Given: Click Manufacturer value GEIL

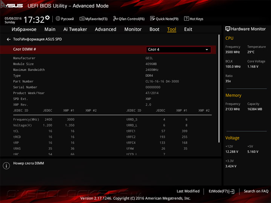Looking at the screenshot, I should pos(149,58).
